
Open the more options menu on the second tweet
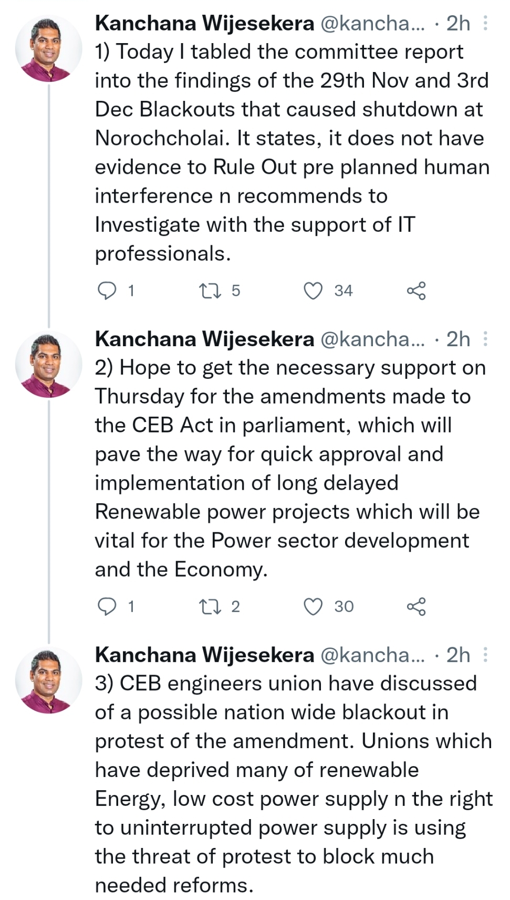click(486, 339)
